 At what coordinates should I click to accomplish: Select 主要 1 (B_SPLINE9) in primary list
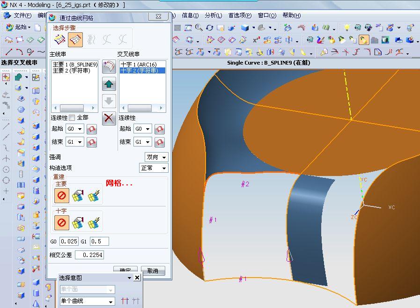coord(75,65)
